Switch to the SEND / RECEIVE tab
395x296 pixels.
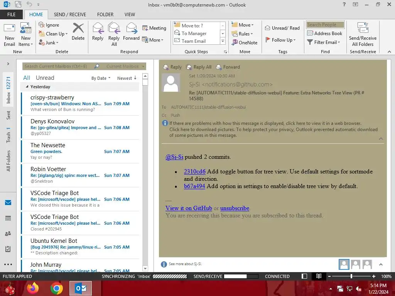[70, 14]
